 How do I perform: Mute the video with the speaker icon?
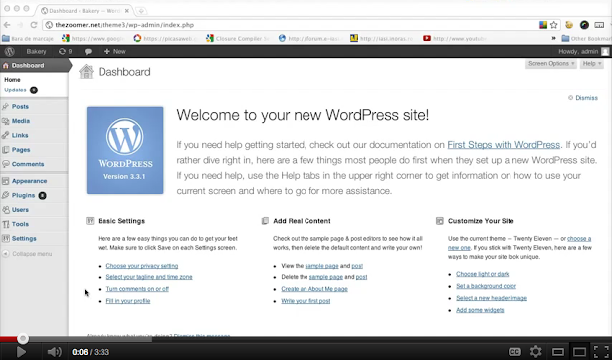54,352
